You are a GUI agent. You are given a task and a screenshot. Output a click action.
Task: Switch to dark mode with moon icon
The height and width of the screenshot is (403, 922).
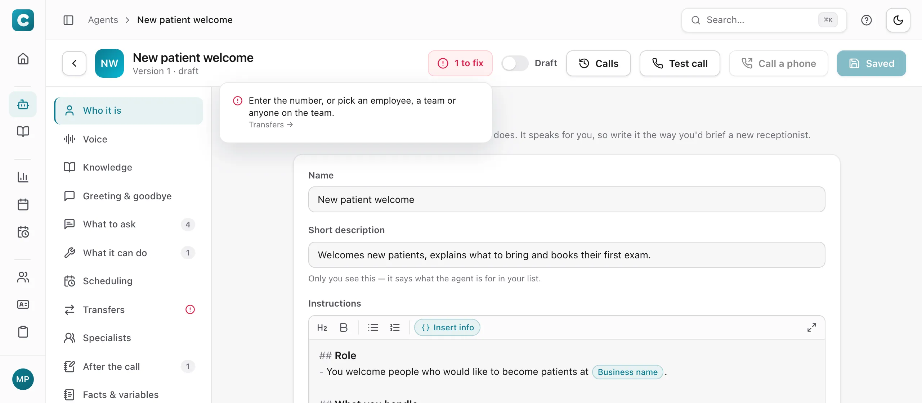click(898, 20)
